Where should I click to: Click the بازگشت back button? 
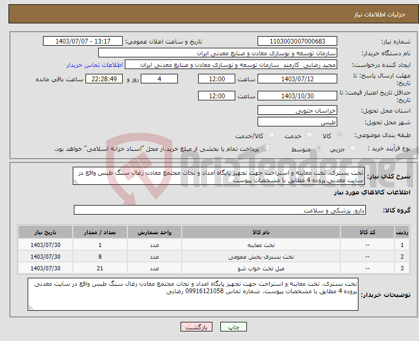coord(196,327)
